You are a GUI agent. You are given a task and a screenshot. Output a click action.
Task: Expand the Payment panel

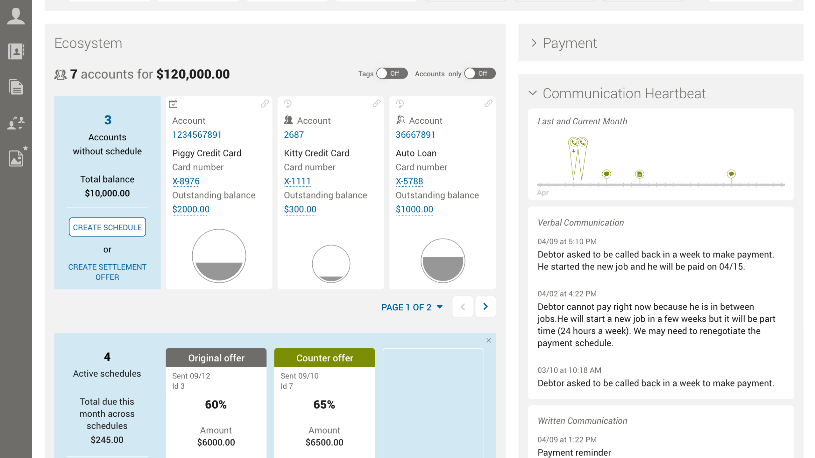(534, 43)
